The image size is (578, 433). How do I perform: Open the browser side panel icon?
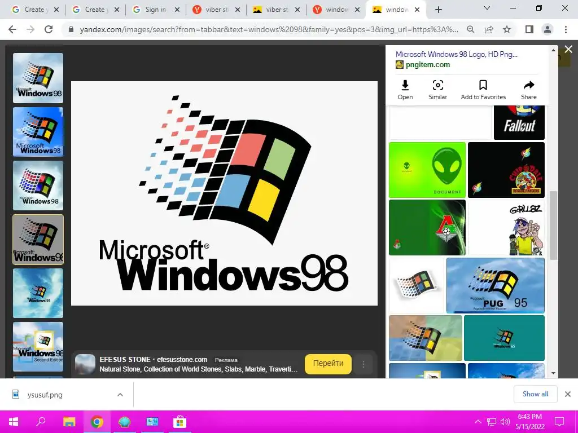click(x=529, y=29)
